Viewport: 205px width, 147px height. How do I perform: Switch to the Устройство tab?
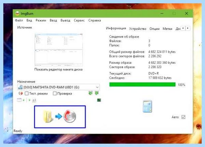[138, 29]
